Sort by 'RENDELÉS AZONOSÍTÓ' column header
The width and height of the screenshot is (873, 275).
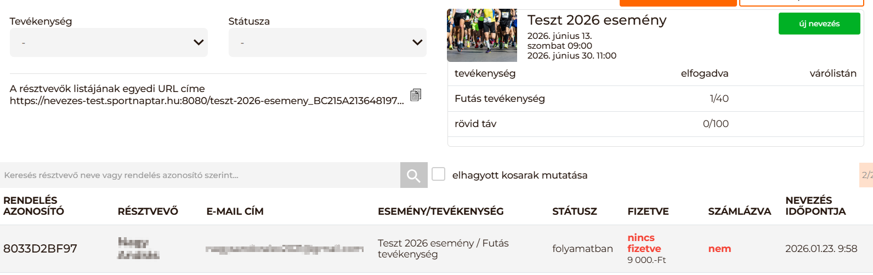pyautogui.click(x=33, y=206)
